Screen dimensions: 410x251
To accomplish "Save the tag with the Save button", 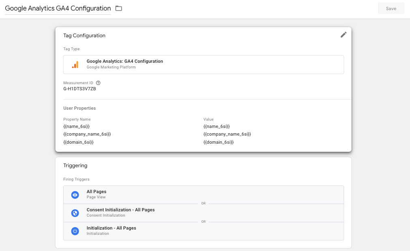I will tap(391, 9).
